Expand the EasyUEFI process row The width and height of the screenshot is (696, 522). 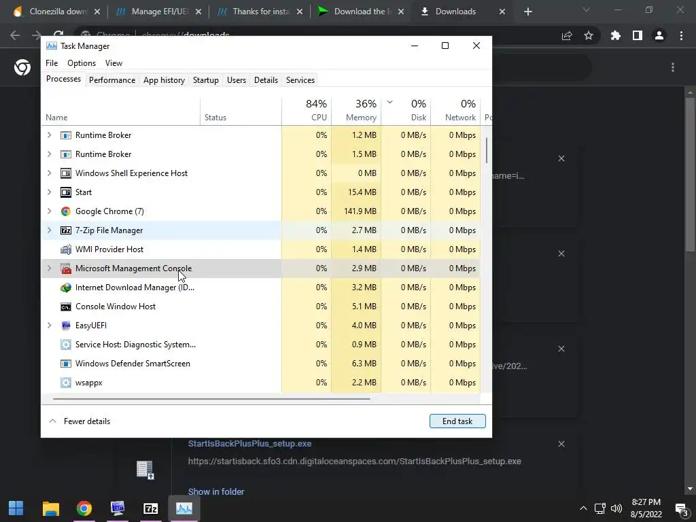[x=49, y=326]
